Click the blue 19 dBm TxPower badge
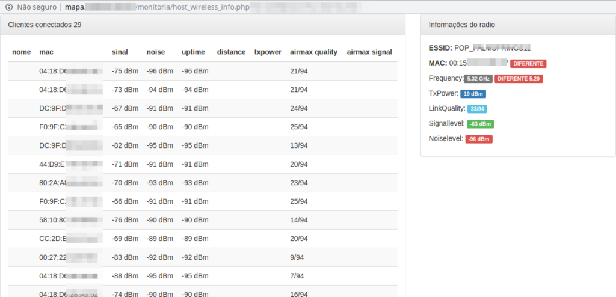 [x=473, y=94]
